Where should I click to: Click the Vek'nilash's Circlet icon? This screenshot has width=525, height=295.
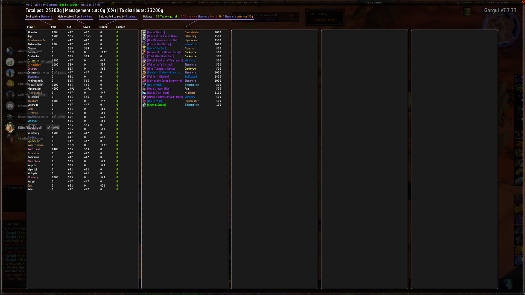click(x=144, y=65)
